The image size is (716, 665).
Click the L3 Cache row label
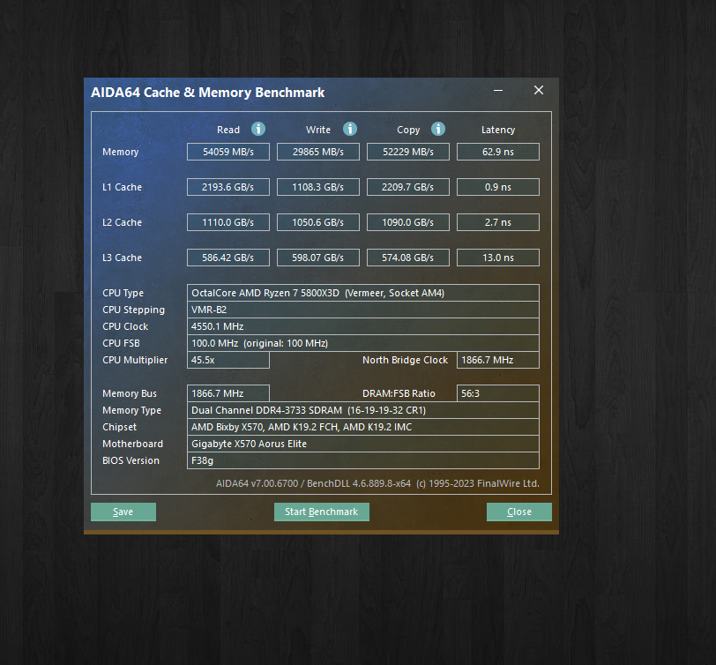(122, 258)
